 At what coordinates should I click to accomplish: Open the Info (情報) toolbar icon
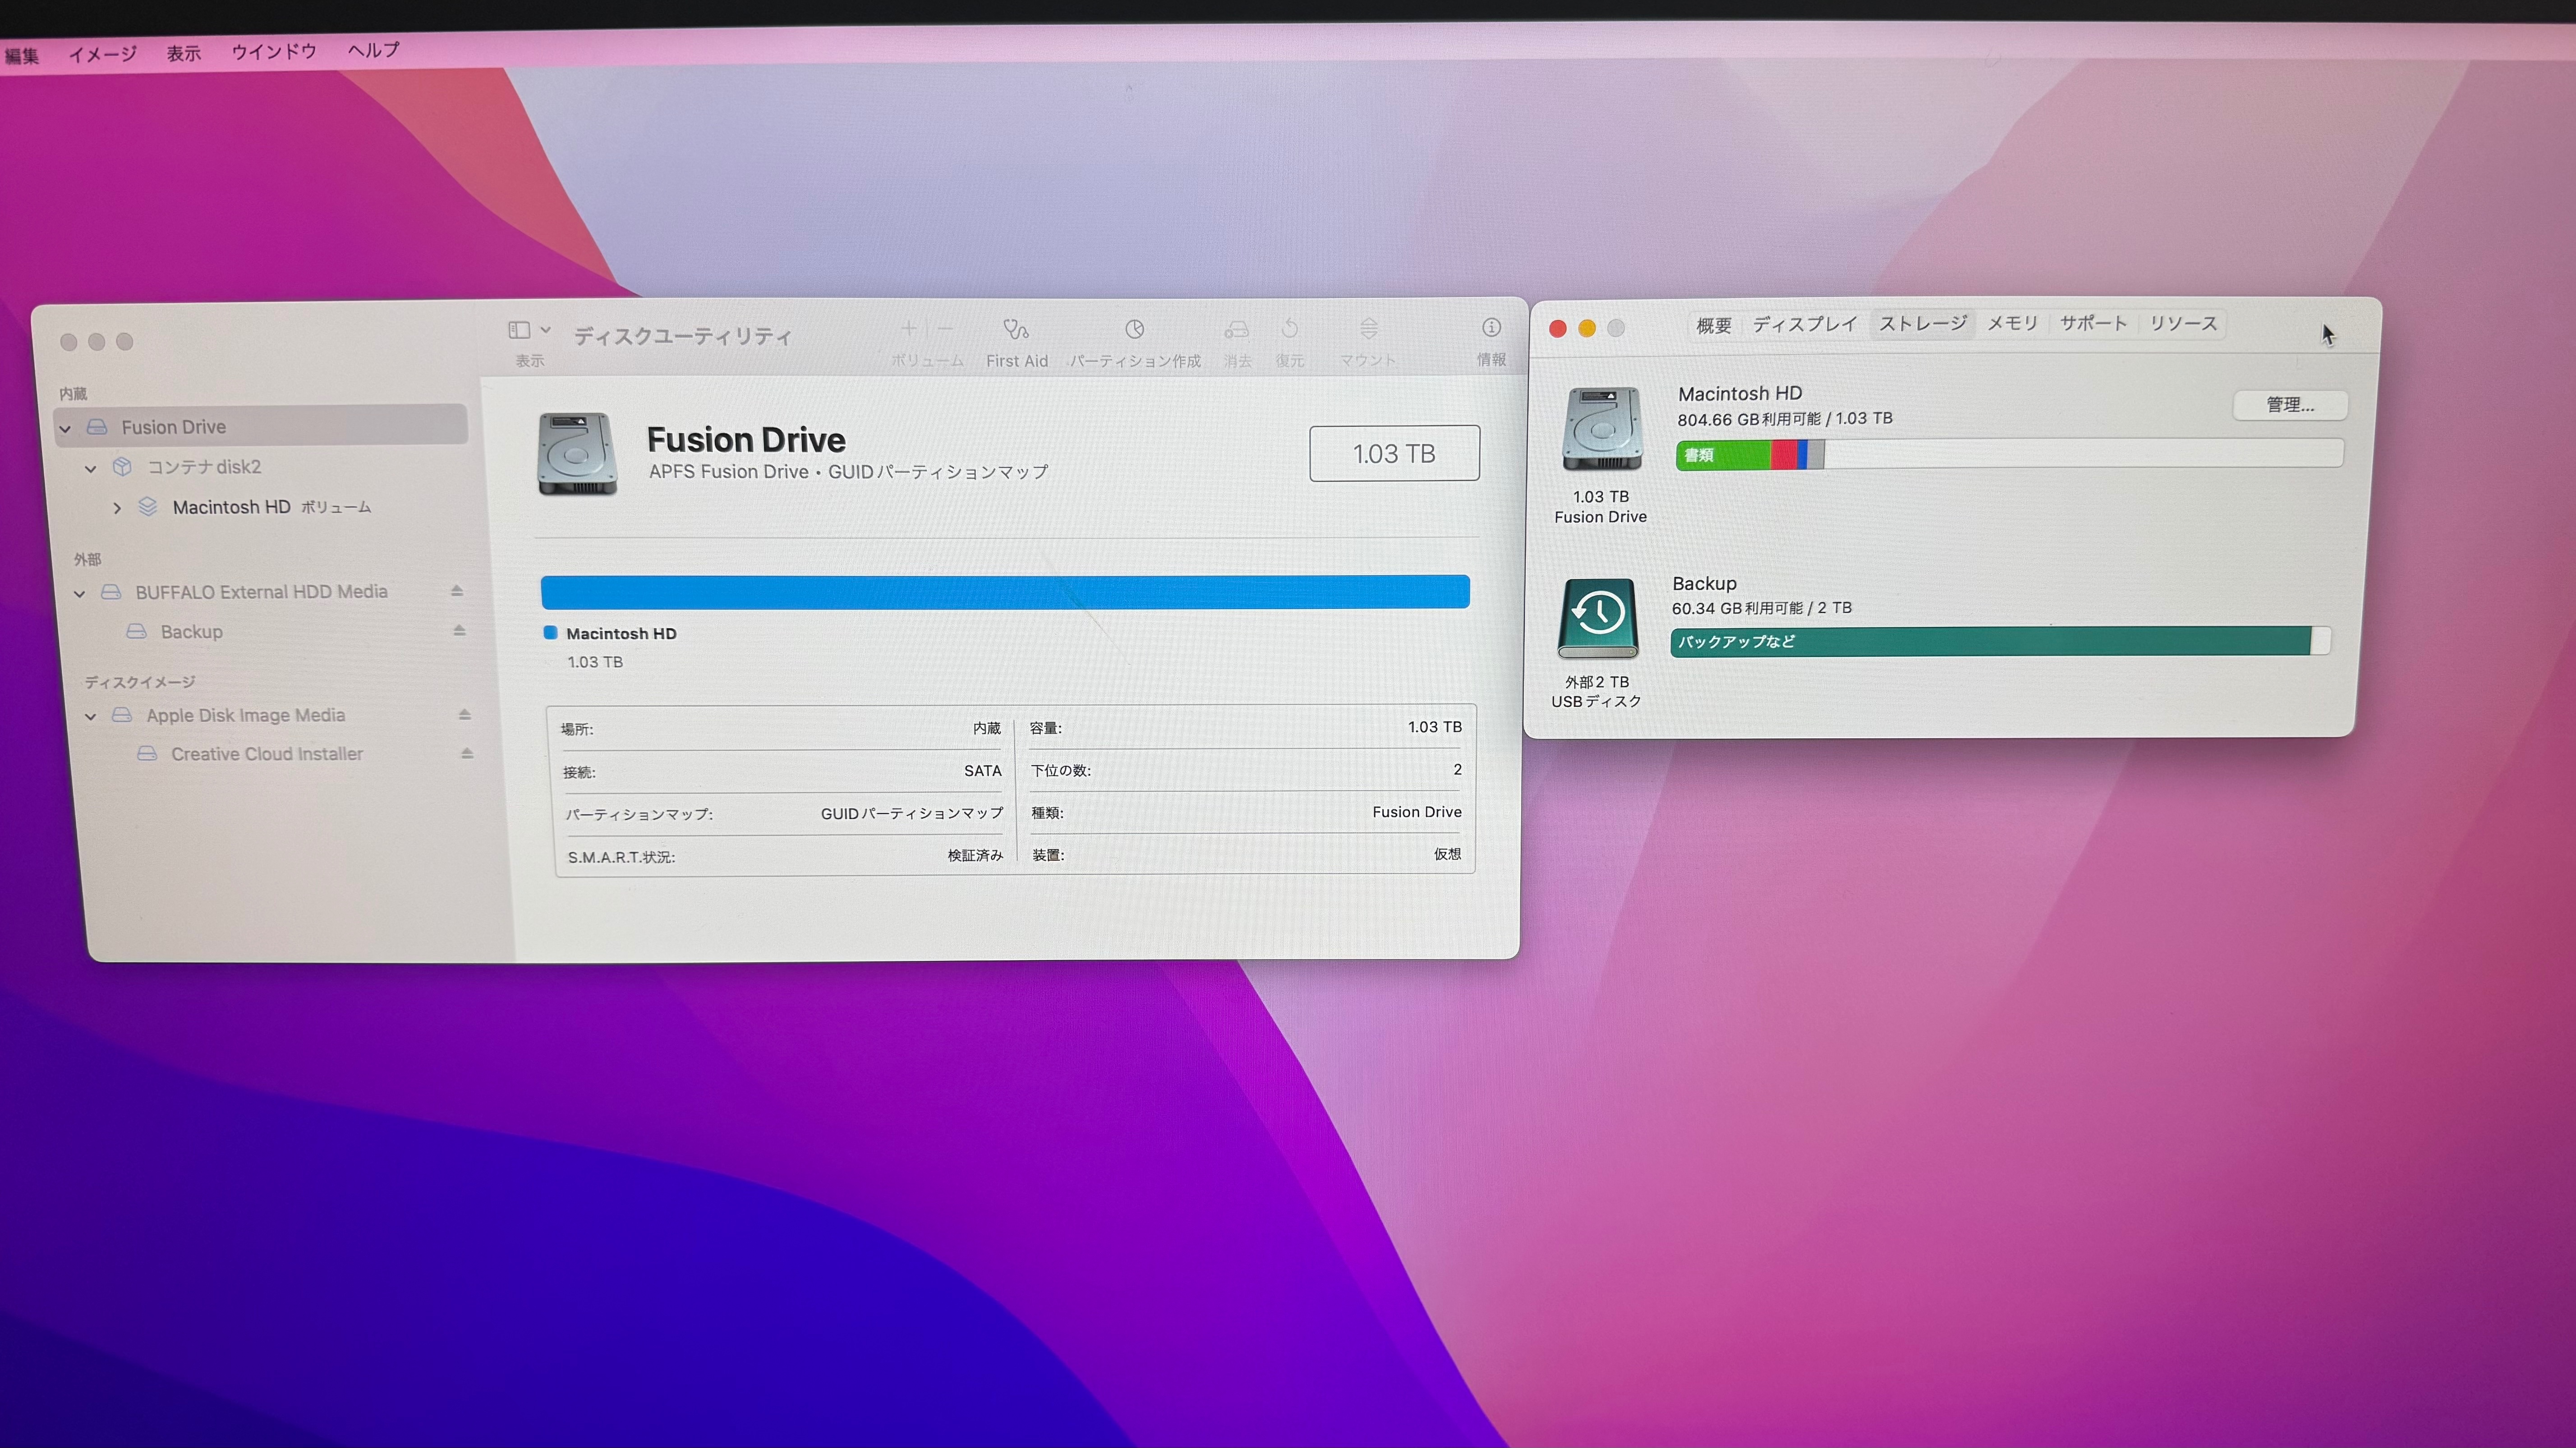coord(1491,328)
